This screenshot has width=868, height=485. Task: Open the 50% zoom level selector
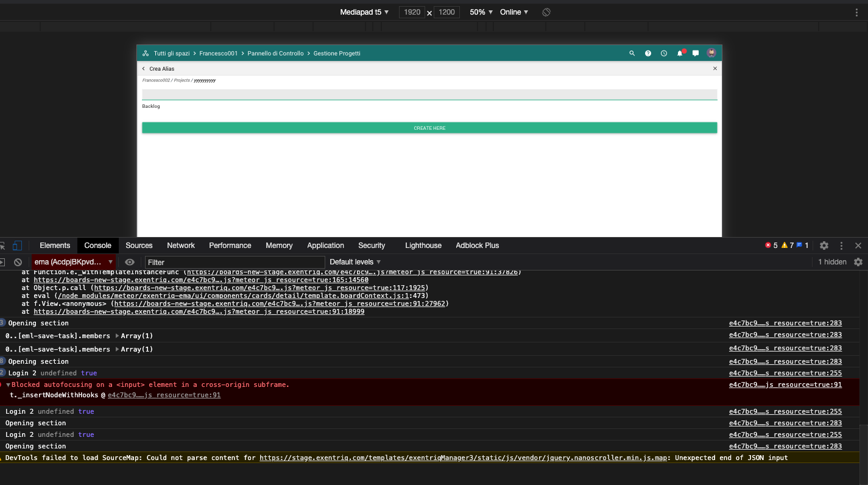coord(481,12)
